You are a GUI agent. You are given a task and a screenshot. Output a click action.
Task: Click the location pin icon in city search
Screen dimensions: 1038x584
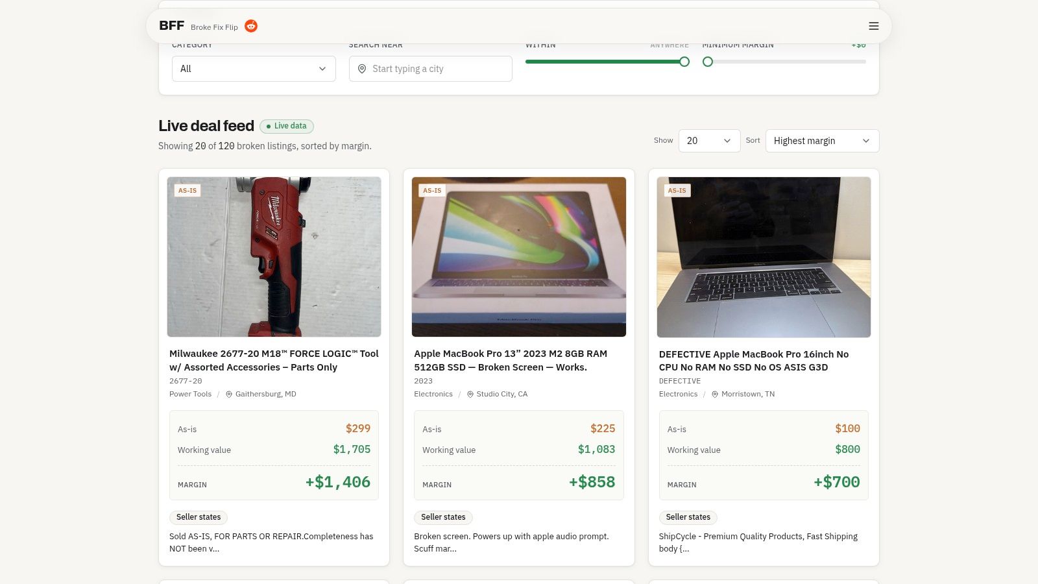(362, 69)
